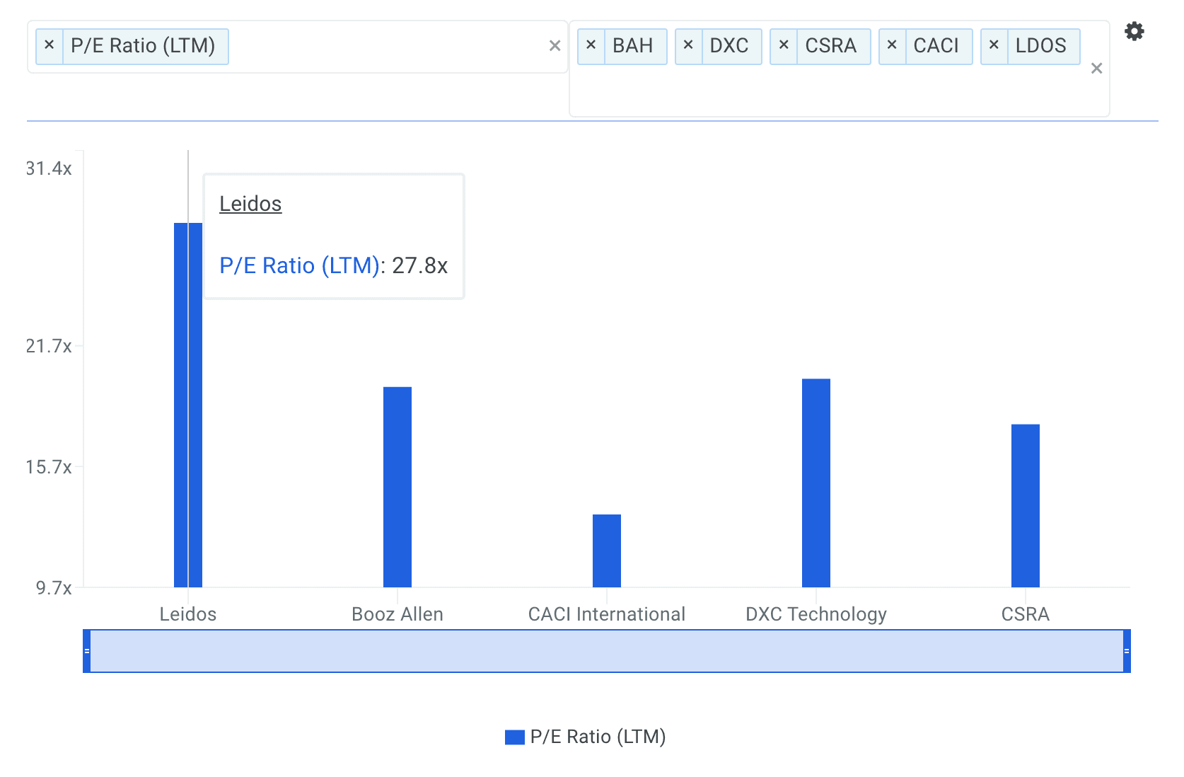Select the Booz Allen bar
Image resolution: width=1184 pixels, height=777 pixels.
pyautogui.click(x=397, y=487)
